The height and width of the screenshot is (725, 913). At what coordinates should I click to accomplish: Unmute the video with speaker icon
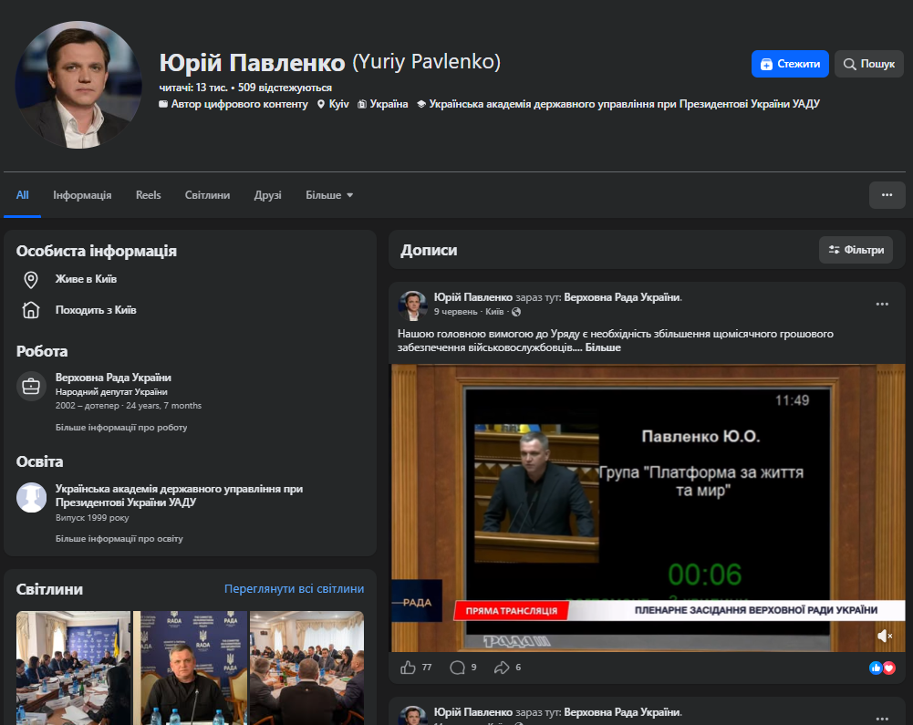tap(885, 636)
